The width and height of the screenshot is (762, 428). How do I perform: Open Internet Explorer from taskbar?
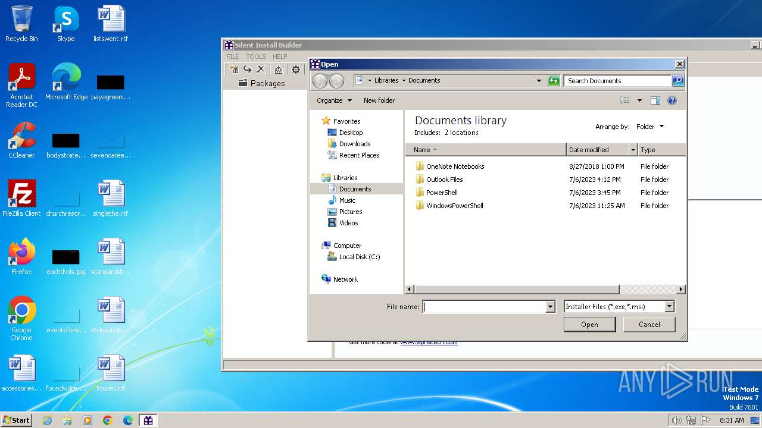(48, 420)
